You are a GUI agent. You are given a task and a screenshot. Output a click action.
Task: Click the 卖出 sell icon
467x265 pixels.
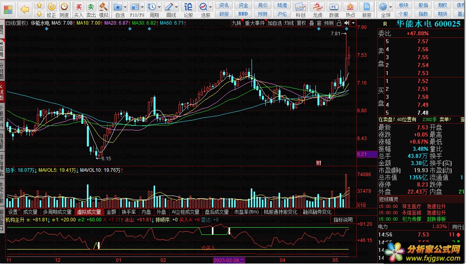[x=91, y=10]
